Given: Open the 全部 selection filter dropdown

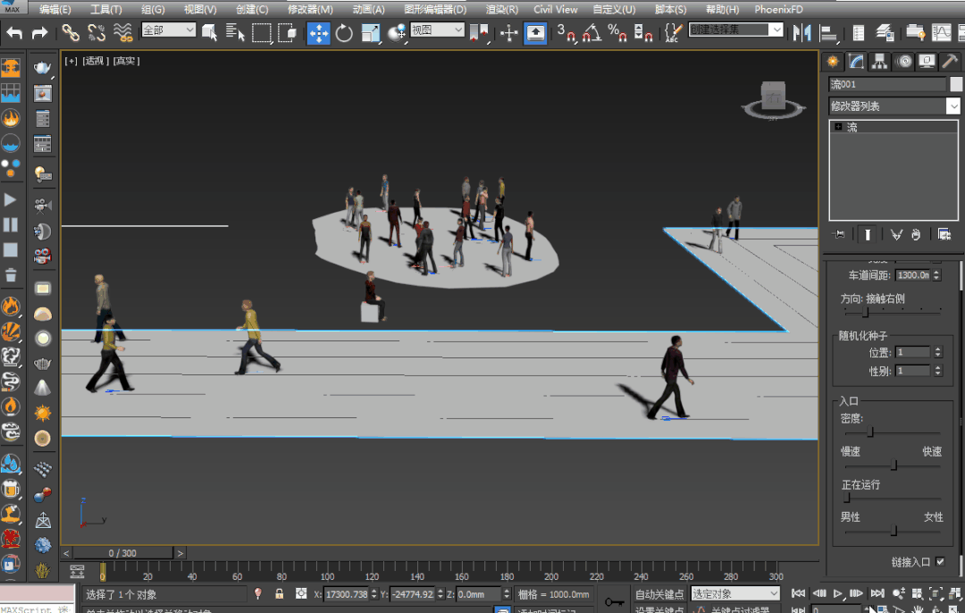Looking at the screenshot, I should [168, 30].
